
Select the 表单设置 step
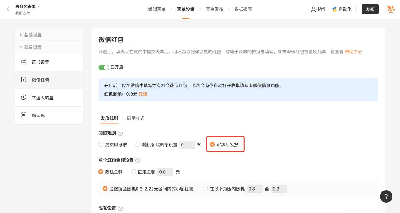coord(186,9)
